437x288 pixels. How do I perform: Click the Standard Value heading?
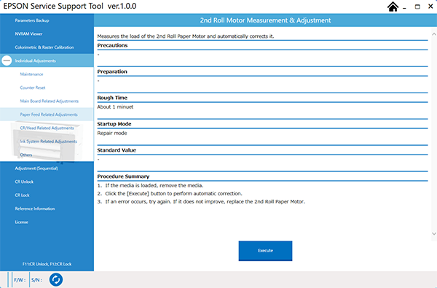(x=117, y=150)
